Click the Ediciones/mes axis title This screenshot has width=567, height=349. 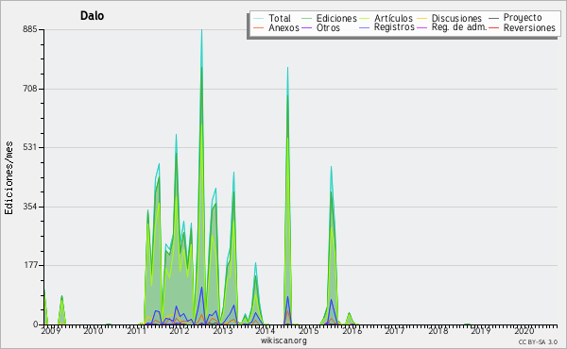[9, 178]
